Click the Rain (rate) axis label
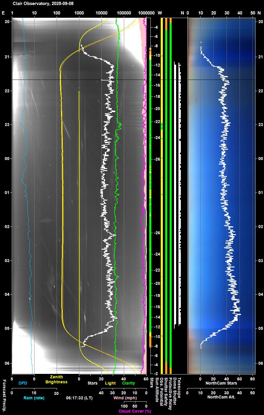 click(x=34, y=398)
